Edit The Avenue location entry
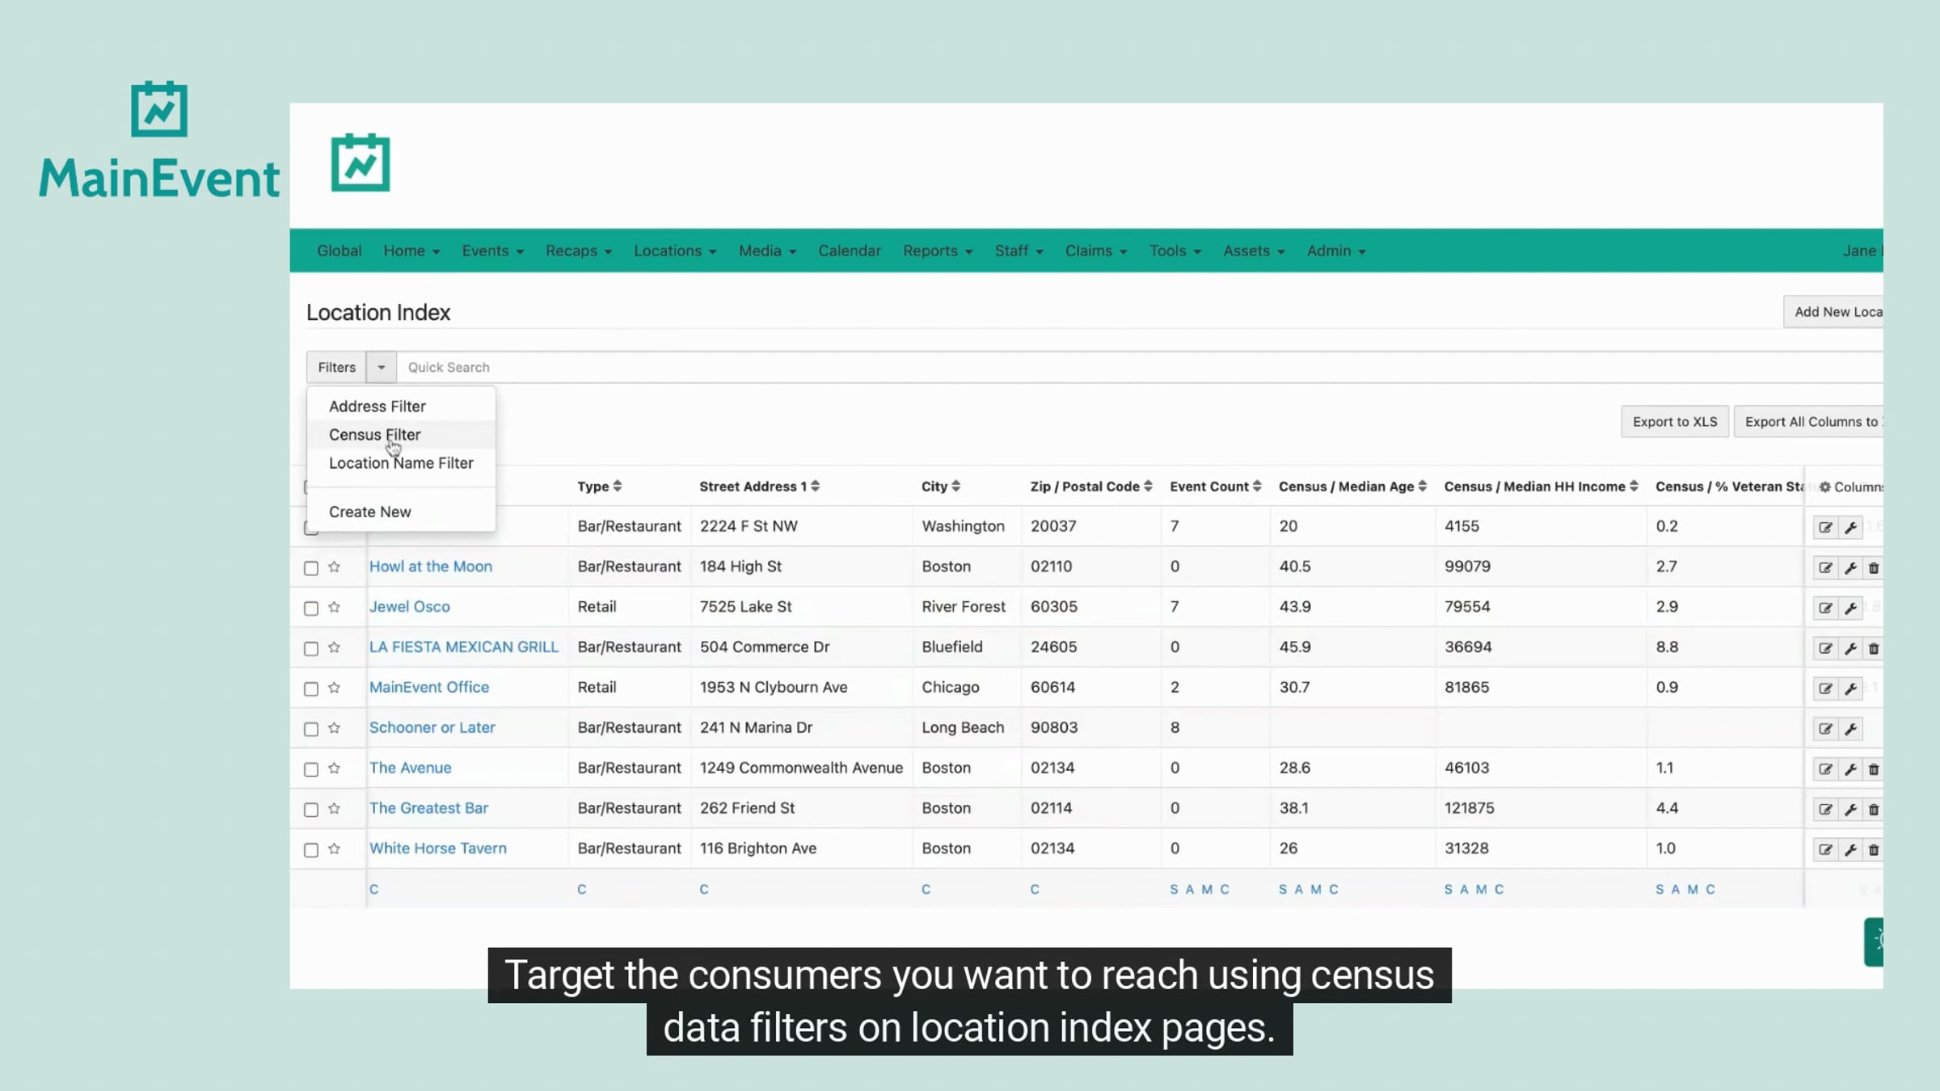Image resolution: width=1940 pixels, height=1091 pixels. click(1825, 769)
